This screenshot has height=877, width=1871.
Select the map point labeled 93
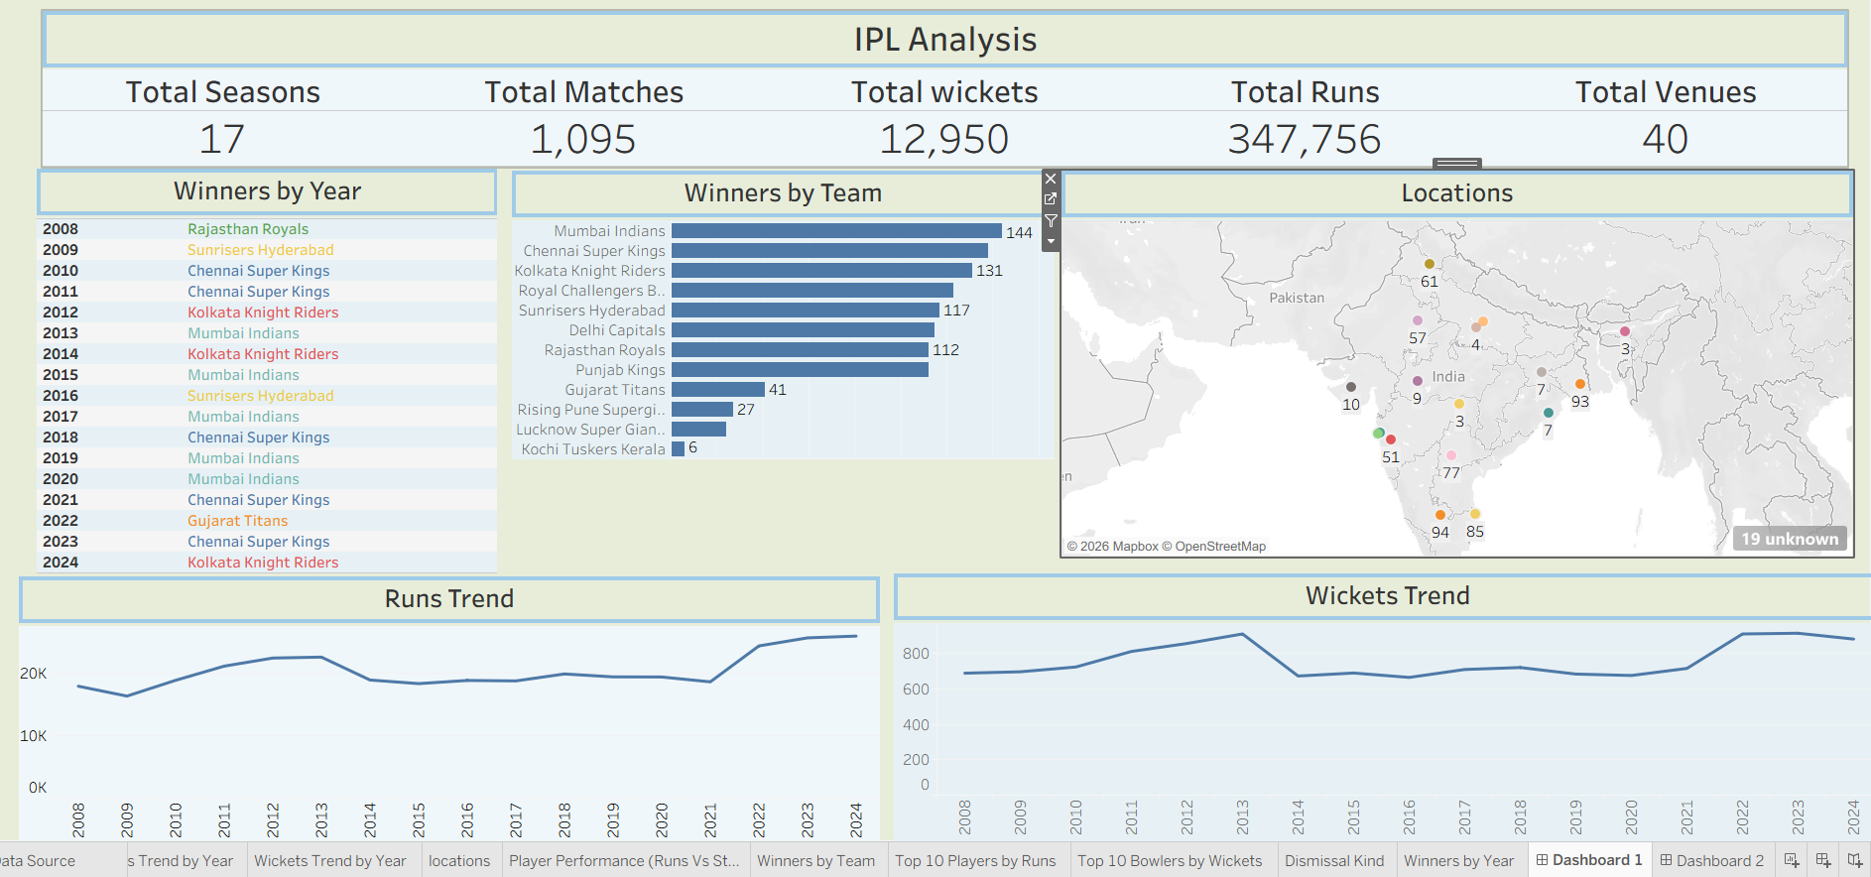tap(1580, 384)
